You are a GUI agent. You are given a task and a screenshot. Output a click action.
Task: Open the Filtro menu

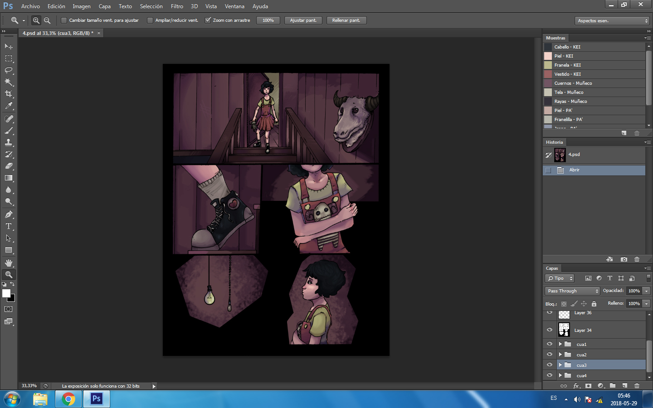click(x=177, y=6)
